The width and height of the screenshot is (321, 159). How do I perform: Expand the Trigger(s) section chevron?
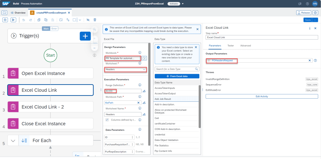pyautogui.click(x=13, y=36)
